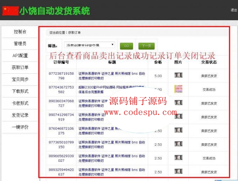Image resolution: width=238 pixels, height=181 pixels.
Task: Click 卖家已发货 status of order 877365010789150
Action: coord(209,145)
